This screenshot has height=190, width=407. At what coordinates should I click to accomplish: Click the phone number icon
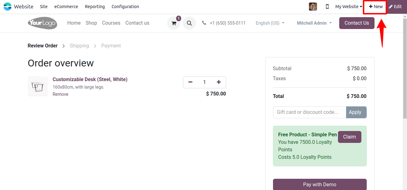204,23
